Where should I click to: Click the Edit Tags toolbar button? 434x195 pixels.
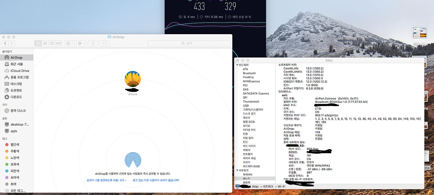(x=105, y=43)
